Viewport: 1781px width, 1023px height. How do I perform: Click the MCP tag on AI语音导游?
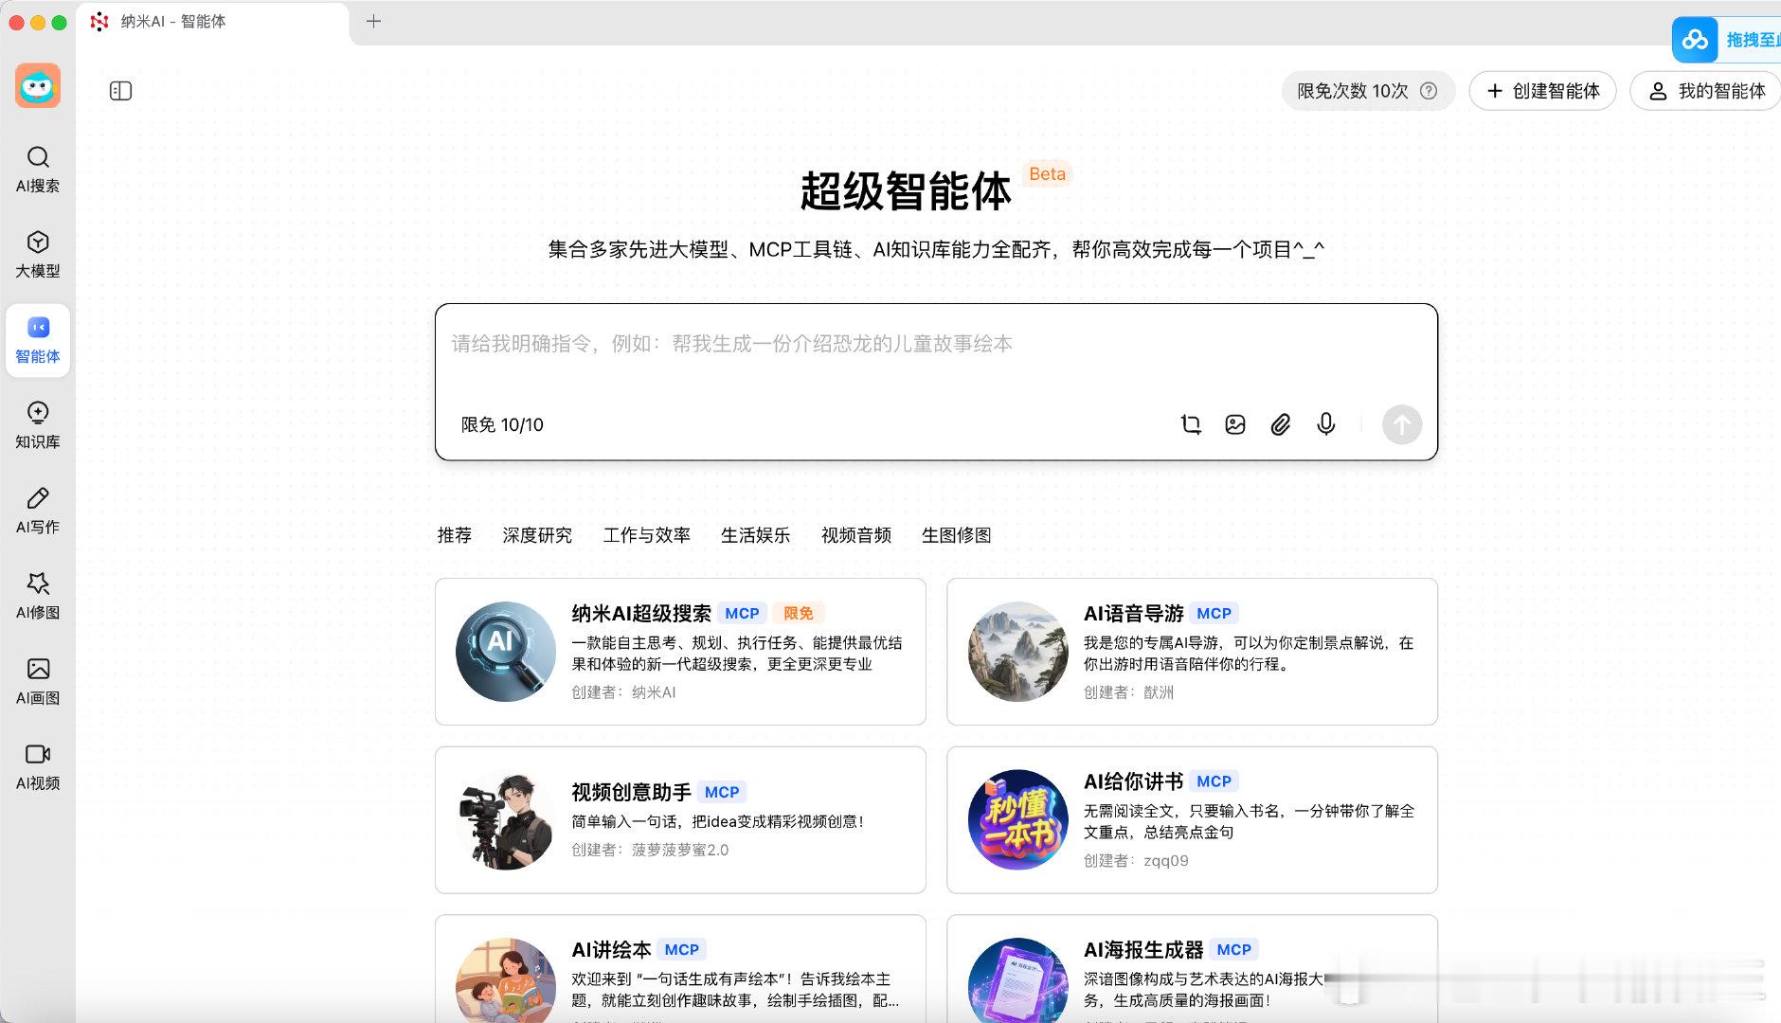pyautogui.click(x=1214, y=613)
